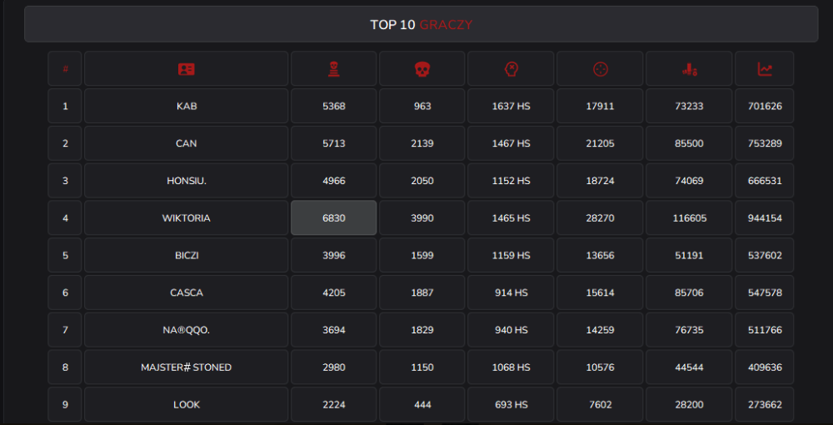Click rank number 6 cell
This screenshot has width=833, height=425.
[x=65, y=292]
